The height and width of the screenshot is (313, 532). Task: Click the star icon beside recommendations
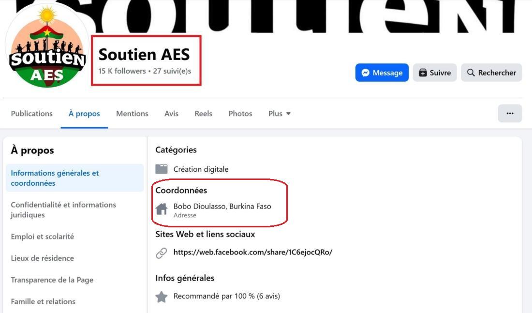162,297
